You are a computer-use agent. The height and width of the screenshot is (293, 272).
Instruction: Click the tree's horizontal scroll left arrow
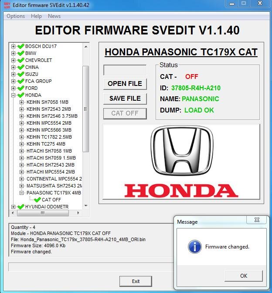[x=13, y=213]
